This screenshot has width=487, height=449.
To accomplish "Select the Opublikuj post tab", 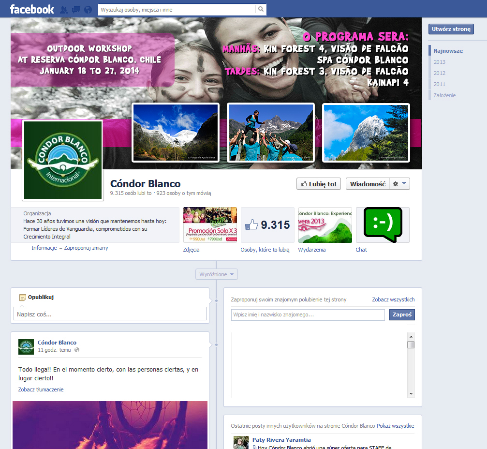I will (x=37, y=297).
